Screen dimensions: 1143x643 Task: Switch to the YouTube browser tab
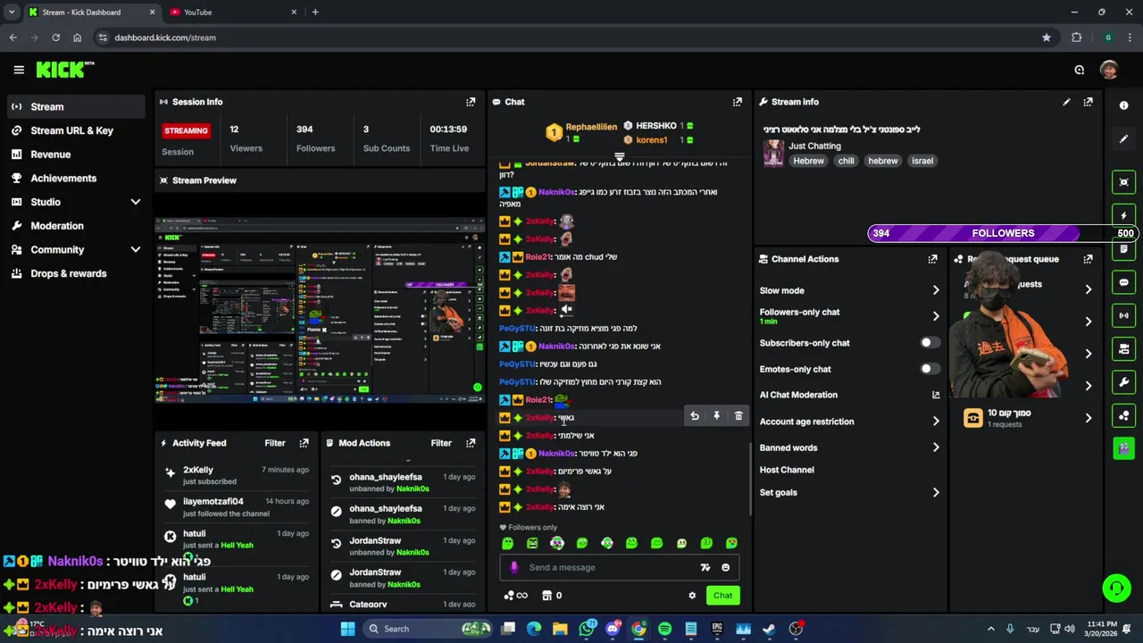pos(233,13)
